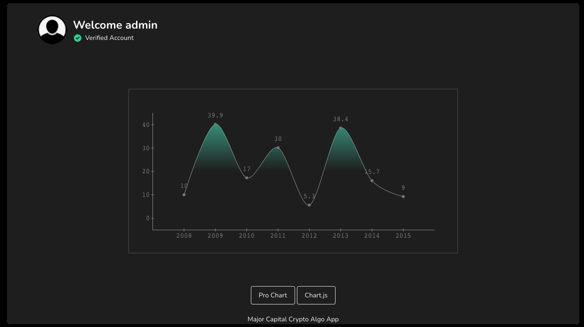584x327 pixels.
Task: Click the Welcome admin heading
Action: coord(115,25)
